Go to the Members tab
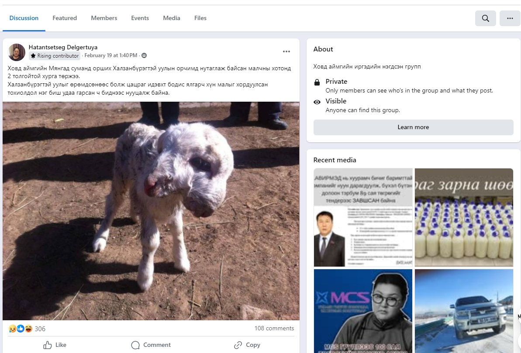This screenshot has width=521, height=353. 104,18
